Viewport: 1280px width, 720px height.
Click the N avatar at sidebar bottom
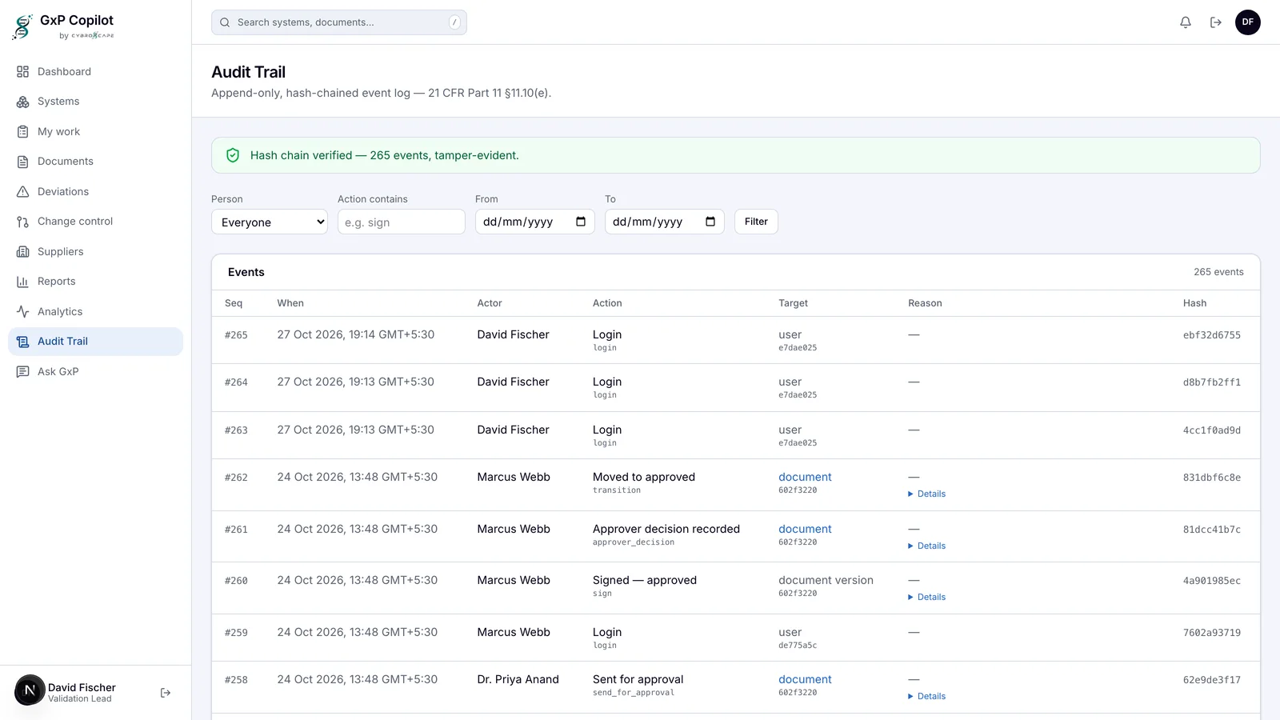[x=30, y=690]
